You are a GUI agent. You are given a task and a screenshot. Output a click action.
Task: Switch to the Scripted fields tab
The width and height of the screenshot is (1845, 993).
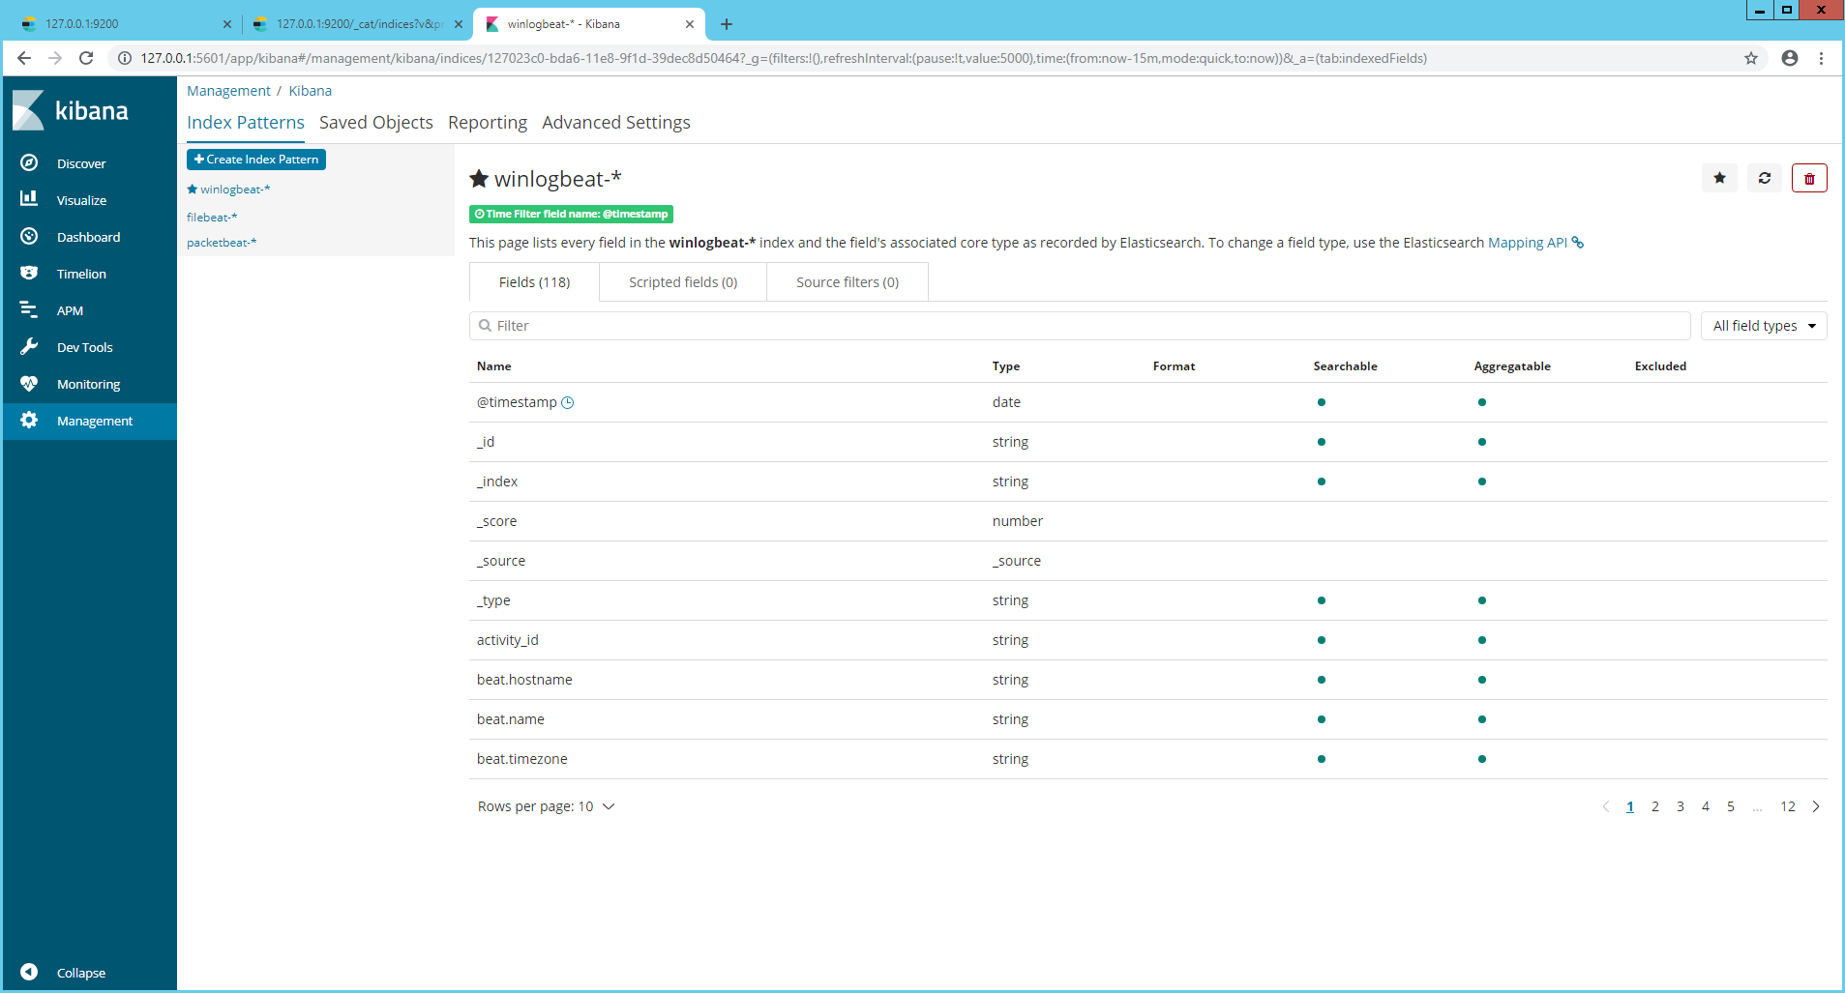point(682,282)
